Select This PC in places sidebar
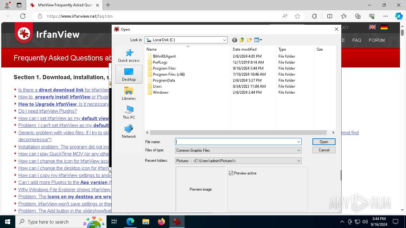 pyautogui.click(x=129, y=112)
